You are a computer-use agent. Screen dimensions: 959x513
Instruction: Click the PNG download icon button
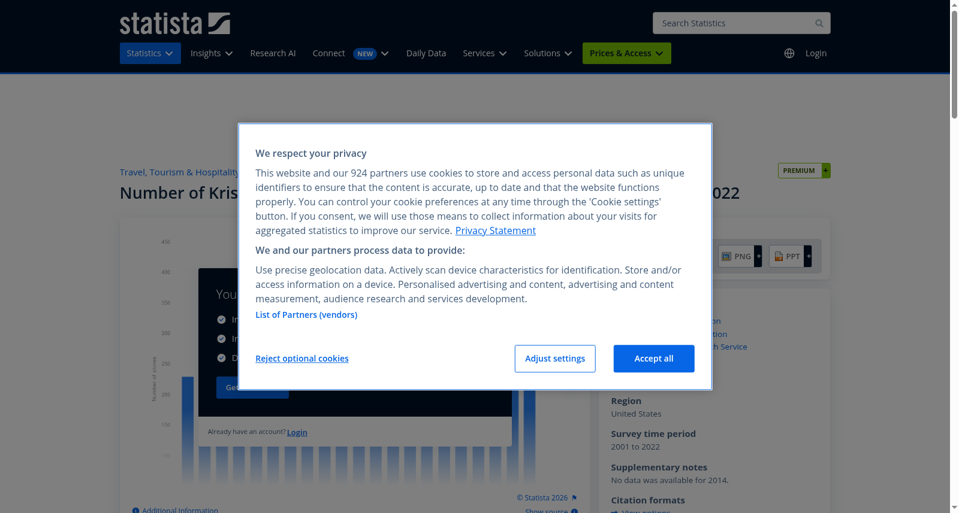tap(740, 256)
